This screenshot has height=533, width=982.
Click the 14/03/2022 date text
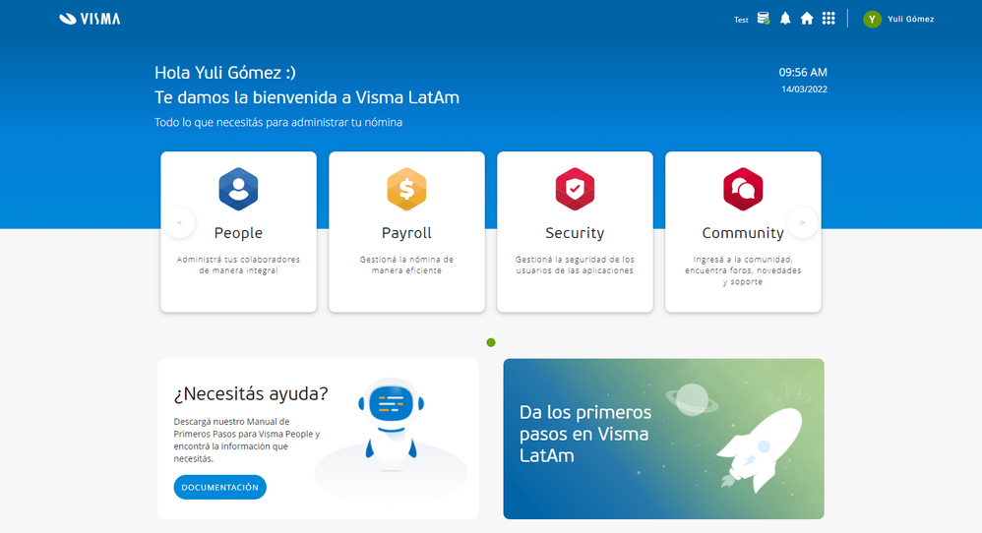(x=804, y=89)
